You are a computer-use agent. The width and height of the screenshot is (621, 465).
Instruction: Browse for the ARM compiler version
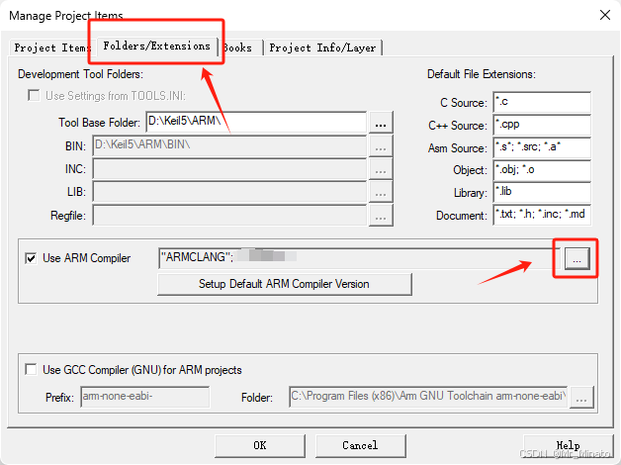pyautogui.click(x=577, y=258)
